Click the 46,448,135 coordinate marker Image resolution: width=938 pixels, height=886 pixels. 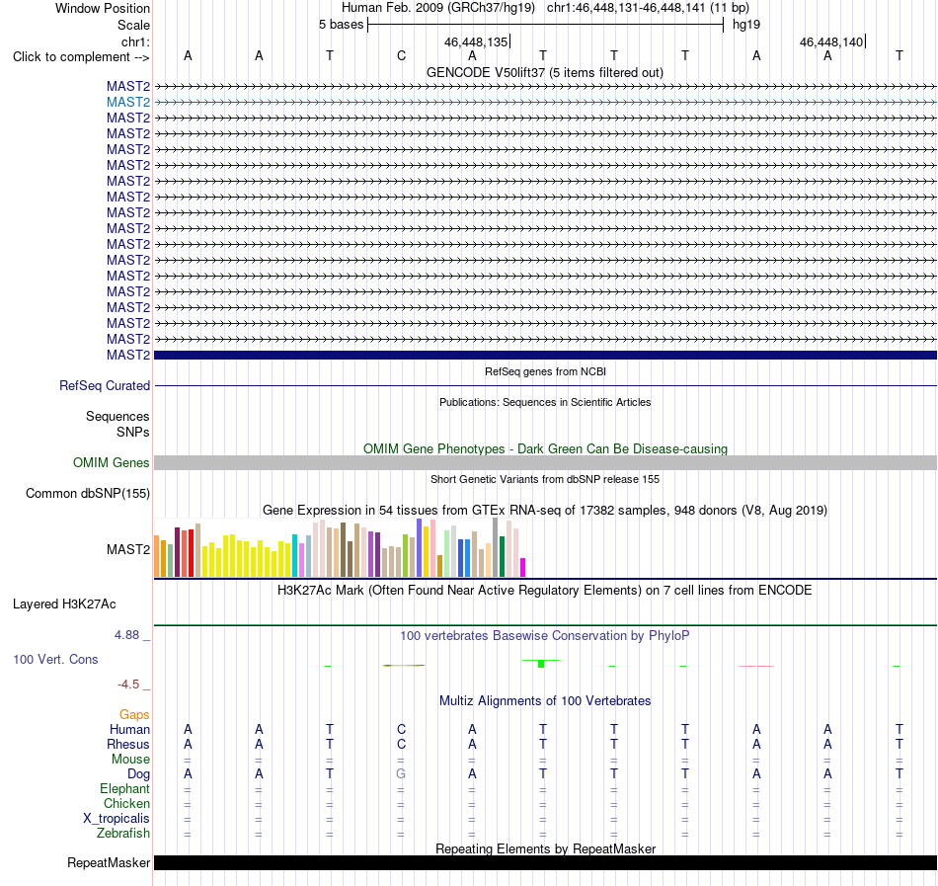(x=476, y=41)
